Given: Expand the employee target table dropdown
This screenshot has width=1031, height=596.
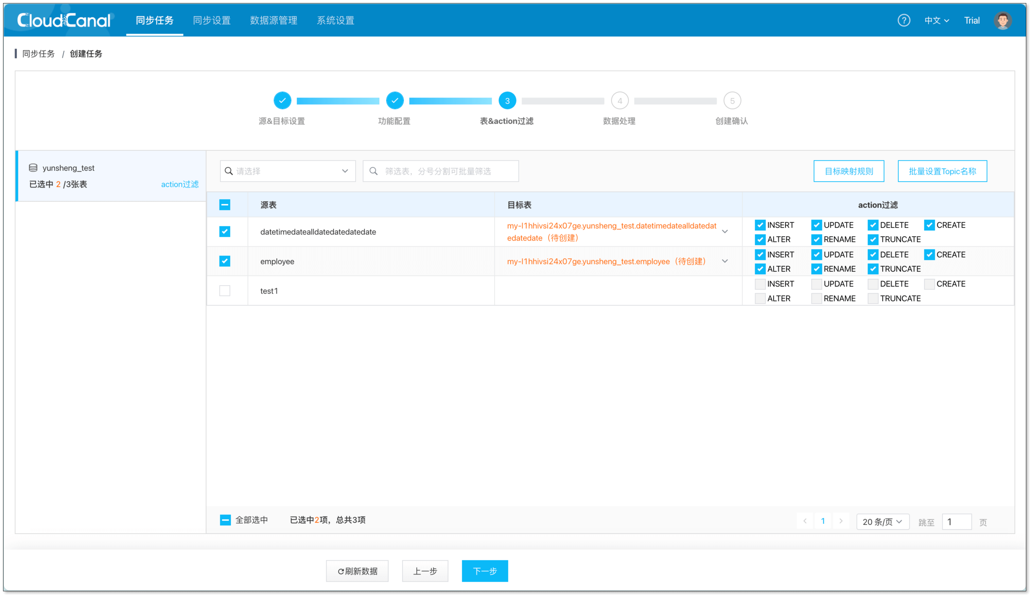Looking at the screenshot, I should tap(724, 261).
